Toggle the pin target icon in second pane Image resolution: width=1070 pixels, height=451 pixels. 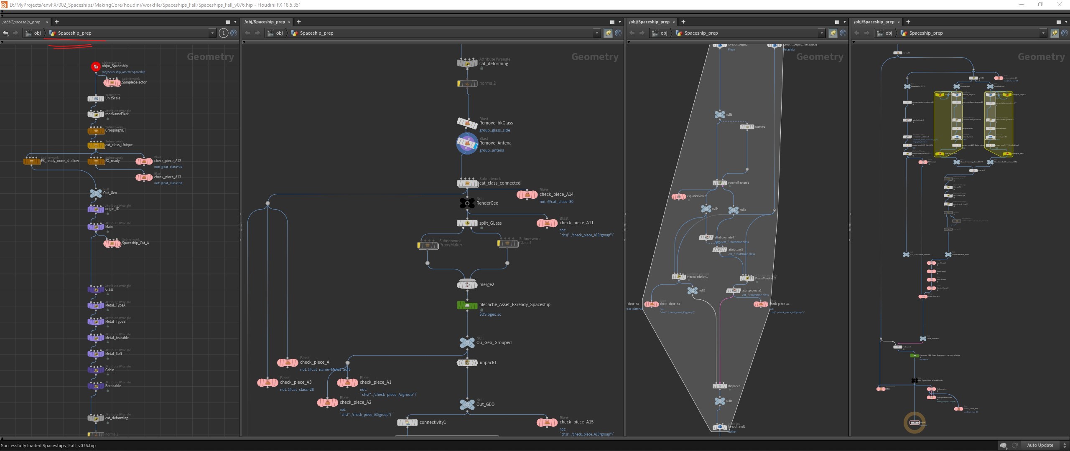click(x=618, y=33)
